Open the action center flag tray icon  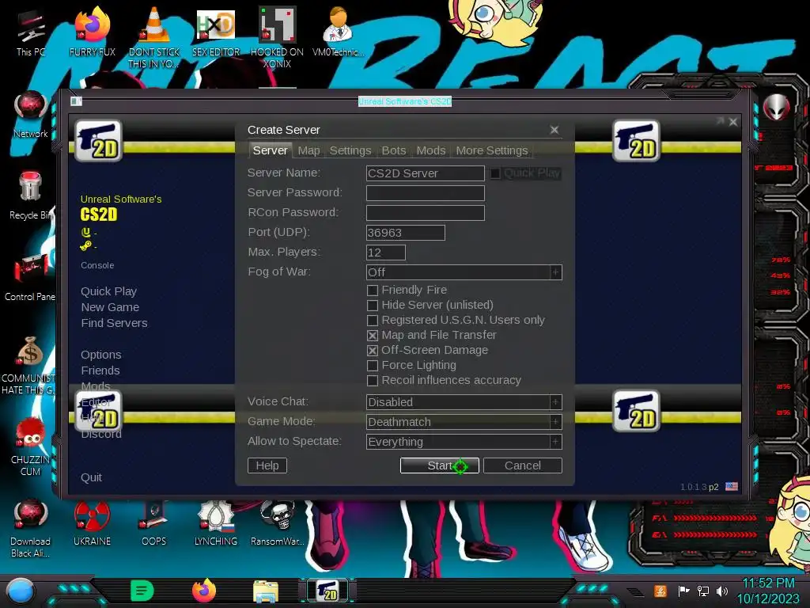pos(684,591)
